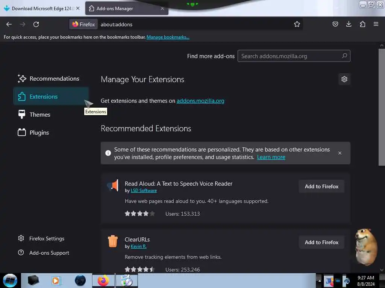Screen dimensions: 385x288
Task: Click the hamster desktop character
Action: click(365, 247)
